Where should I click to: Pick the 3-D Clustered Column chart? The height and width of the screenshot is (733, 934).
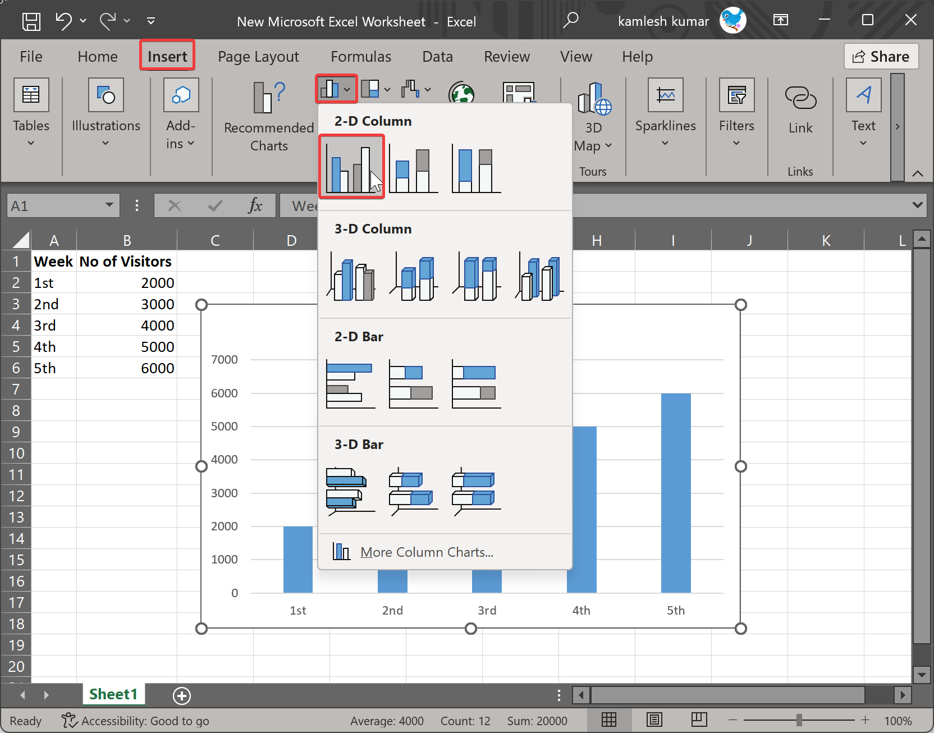point(351,277)
